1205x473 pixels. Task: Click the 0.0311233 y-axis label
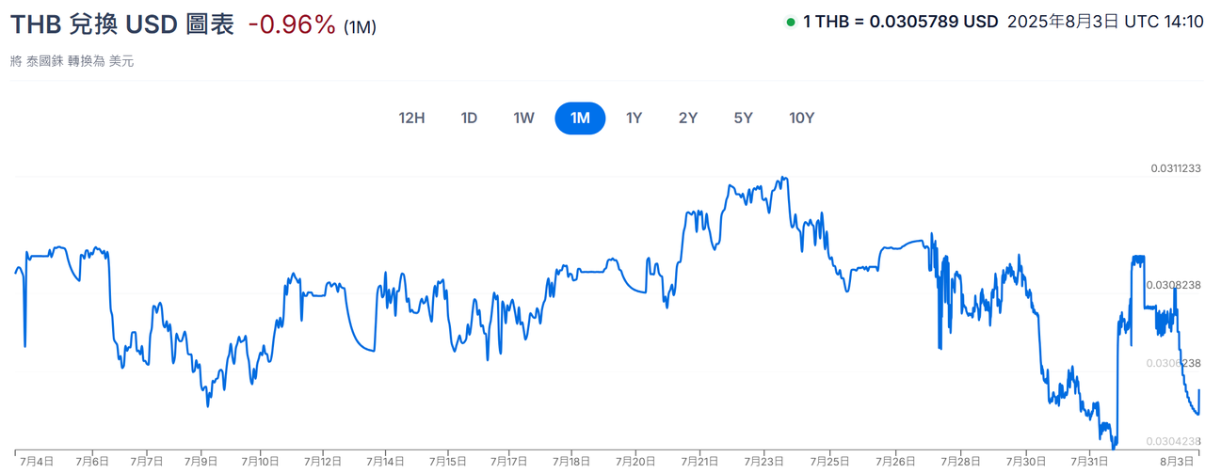1176,169
